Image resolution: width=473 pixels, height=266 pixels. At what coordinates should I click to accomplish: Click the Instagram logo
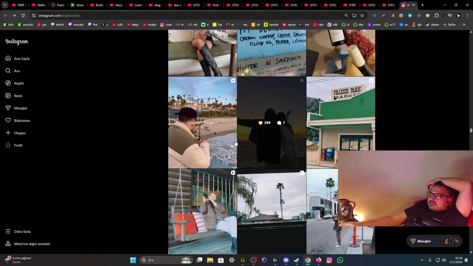tap(17, 41)
